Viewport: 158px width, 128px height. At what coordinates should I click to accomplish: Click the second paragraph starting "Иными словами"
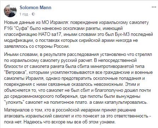[x=78, y=78]
